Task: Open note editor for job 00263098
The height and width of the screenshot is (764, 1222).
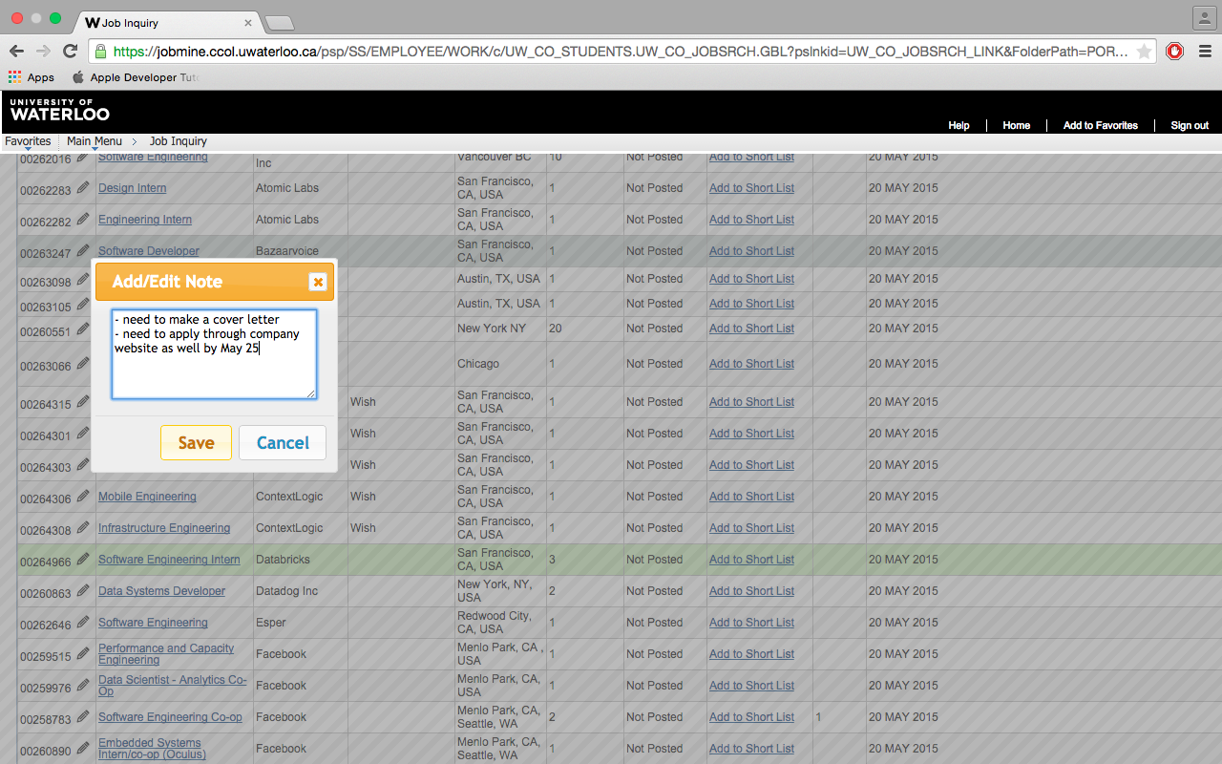Action: 84,281
